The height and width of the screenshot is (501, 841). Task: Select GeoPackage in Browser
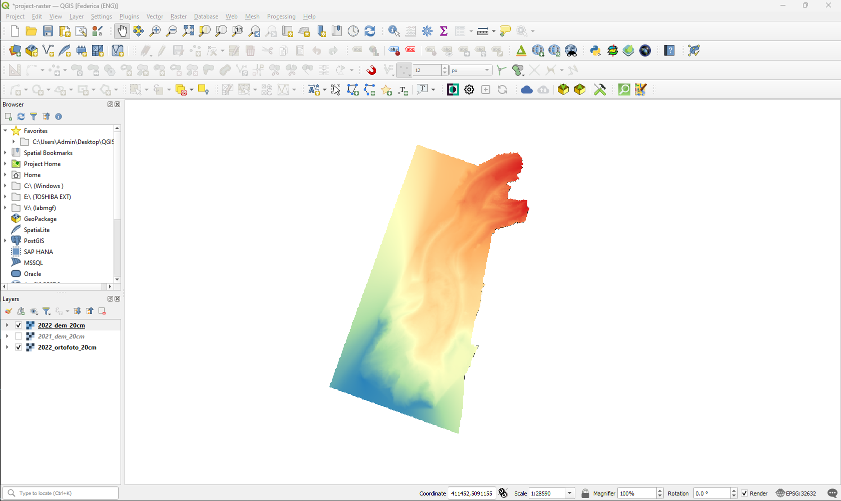[40, 219]
